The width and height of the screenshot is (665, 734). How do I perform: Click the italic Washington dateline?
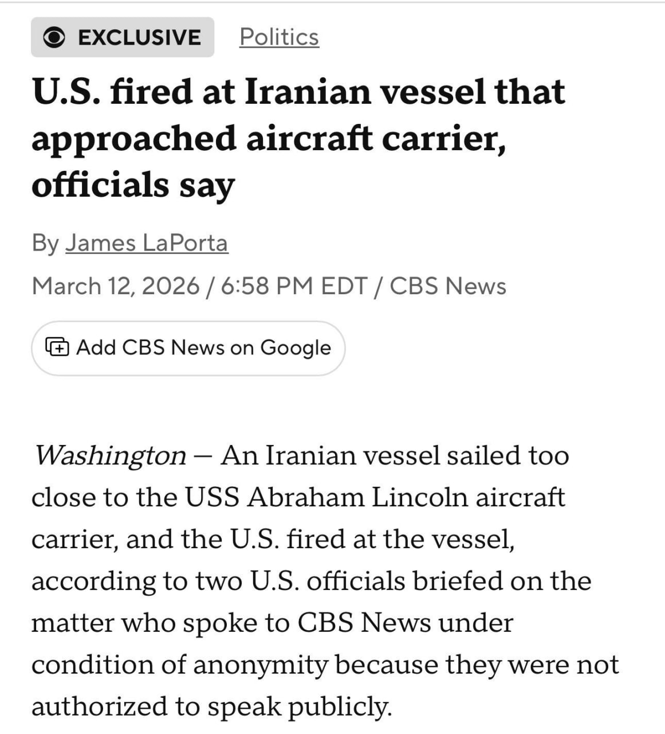[x=110, y=455]
